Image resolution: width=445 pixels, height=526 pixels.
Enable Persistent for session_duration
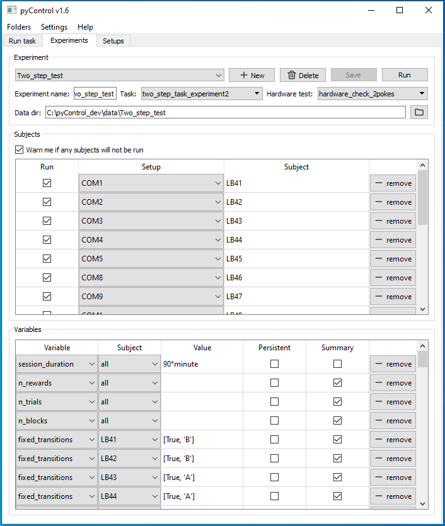pyautogui.click(x=275, y=364)
